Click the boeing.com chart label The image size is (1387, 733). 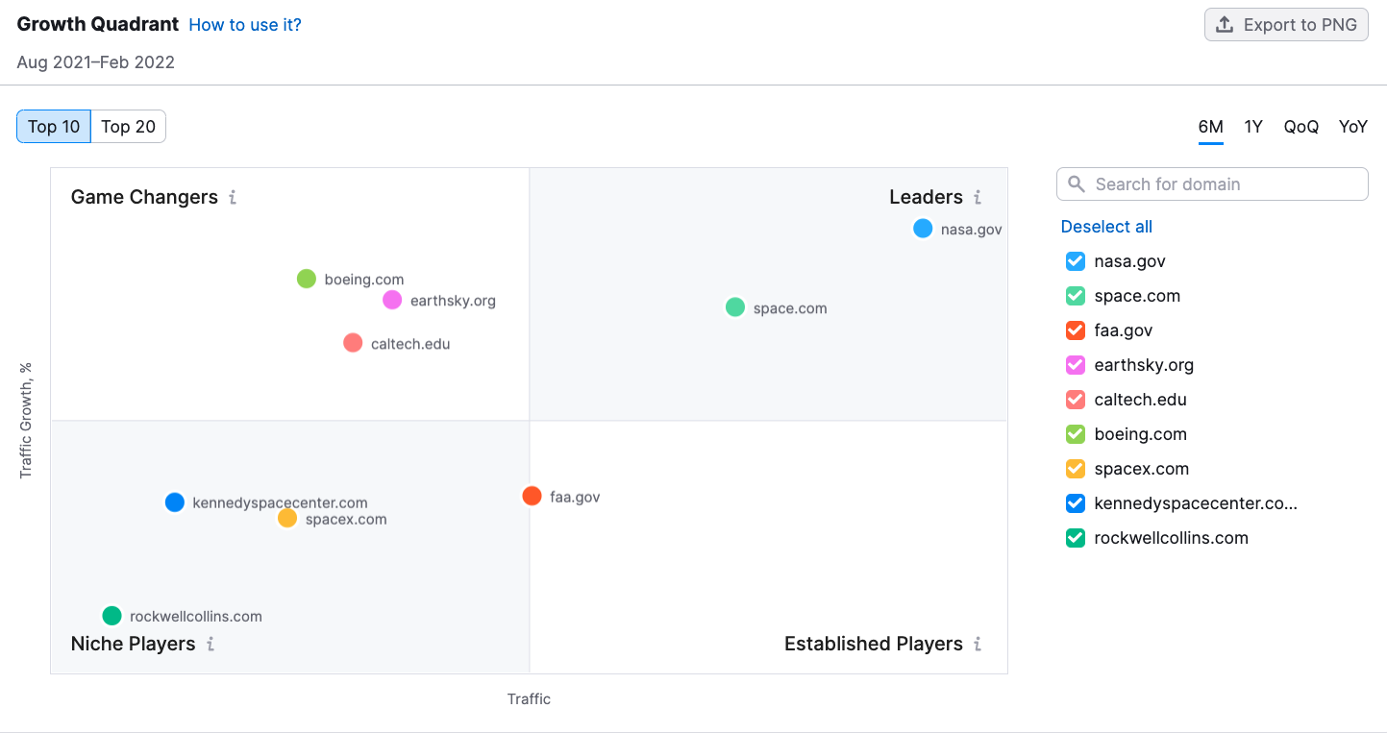tap(364, 280)
